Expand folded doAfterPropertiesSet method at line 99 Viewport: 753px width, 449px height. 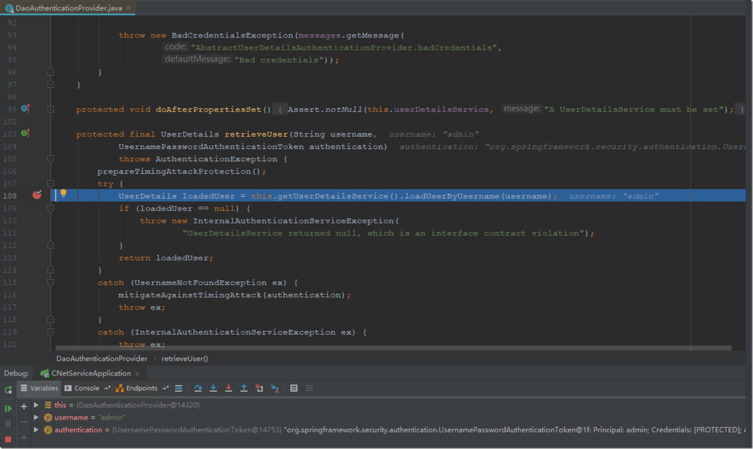click(51, 109)
